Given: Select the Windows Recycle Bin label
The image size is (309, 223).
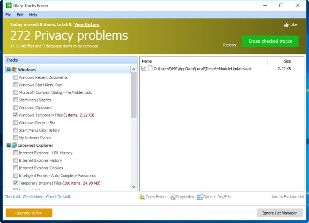Looking at the screenshot, I should [37, 123].
